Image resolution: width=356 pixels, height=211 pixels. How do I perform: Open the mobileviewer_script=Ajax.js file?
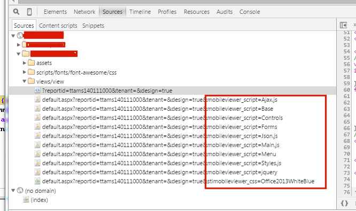coord(160,100)
